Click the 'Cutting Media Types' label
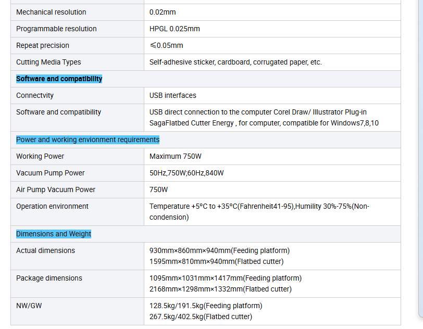 click(48, 62)
